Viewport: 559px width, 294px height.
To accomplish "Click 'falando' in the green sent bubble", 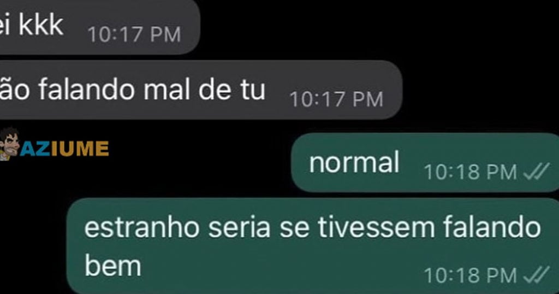I will pyautogui.click(x=492, y=228).
